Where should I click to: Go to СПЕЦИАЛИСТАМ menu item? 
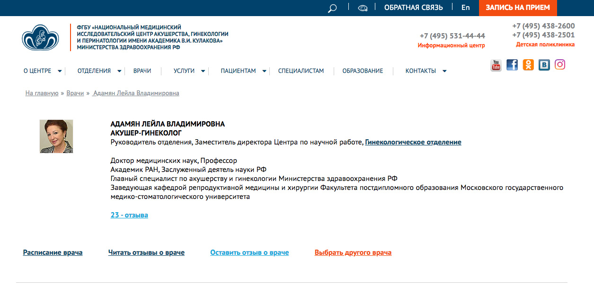301,71
